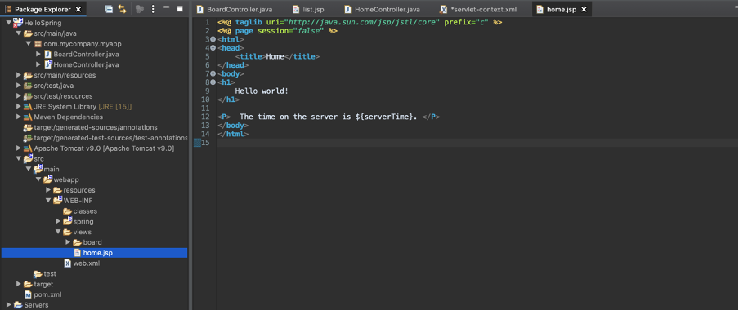
Task: Expand the board folder
Action: 68,242
